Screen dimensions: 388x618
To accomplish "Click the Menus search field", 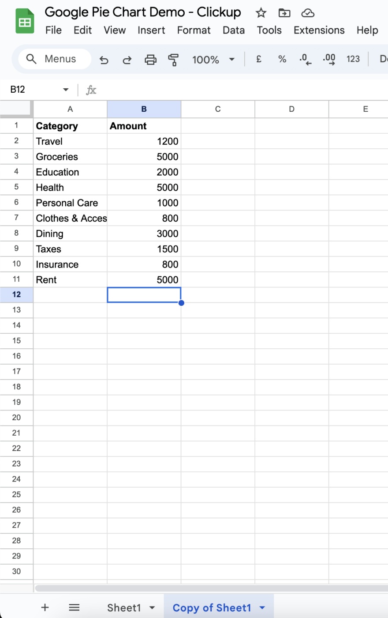I will tap(55, 59).
